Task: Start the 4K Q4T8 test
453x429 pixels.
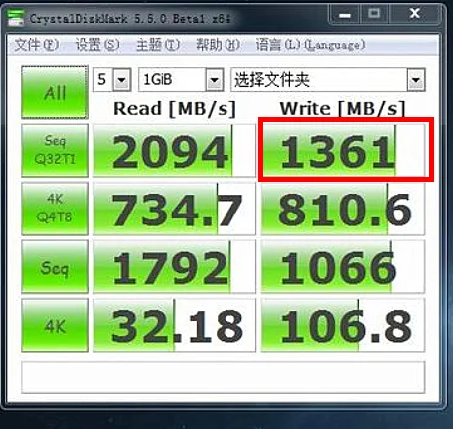Action: tap(55, 209)
